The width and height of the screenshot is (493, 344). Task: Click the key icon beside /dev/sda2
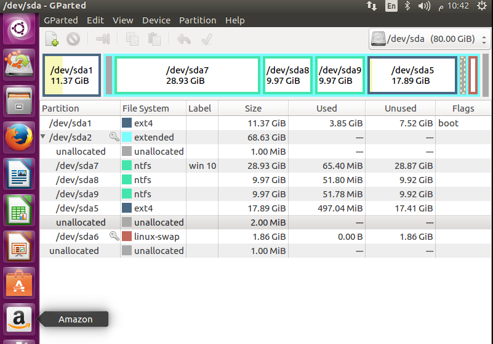click(x=114, y=137)
